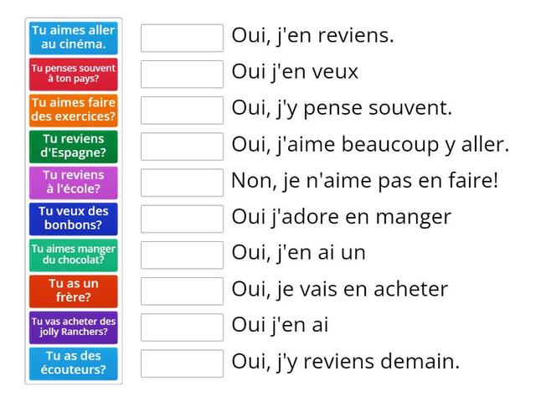Screen dimensions: 536x402
Task: Click the drop box beside 'Oui, j'y reviens demain.'
Action: click(182, 363)
